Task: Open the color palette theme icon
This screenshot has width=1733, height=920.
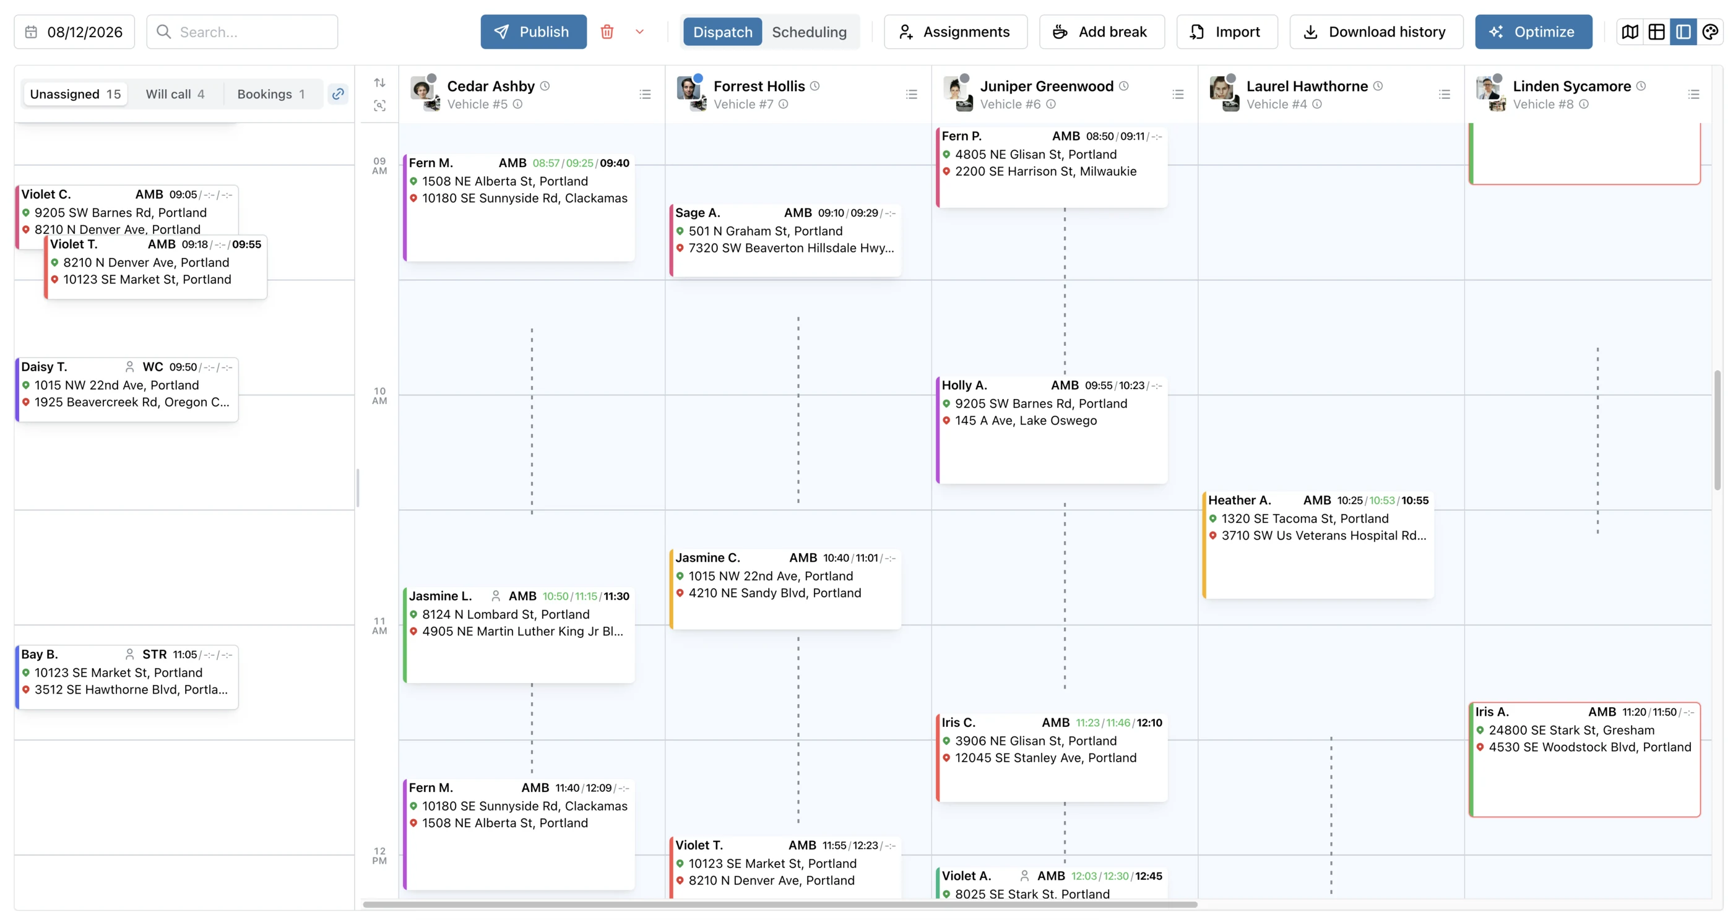Action: 1710,32
